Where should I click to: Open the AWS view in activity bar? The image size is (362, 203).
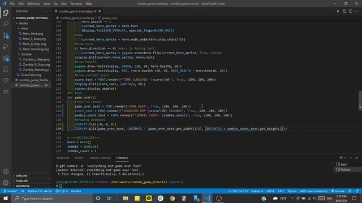(6, 91)
